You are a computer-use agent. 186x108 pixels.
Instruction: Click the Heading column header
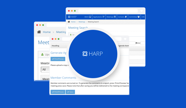56,46
